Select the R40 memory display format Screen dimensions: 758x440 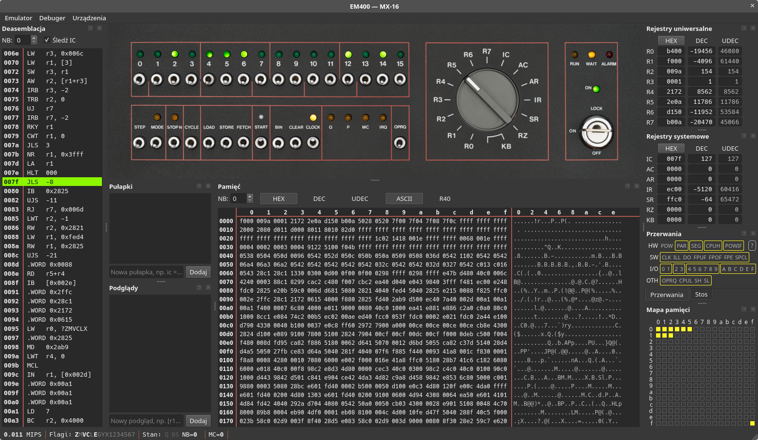445,199
